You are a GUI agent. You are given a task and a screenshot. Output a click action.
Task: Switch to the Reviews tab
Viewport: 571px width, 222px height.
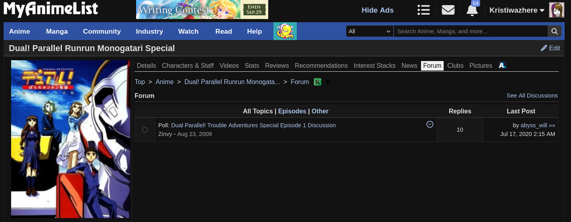click(277, 66)
